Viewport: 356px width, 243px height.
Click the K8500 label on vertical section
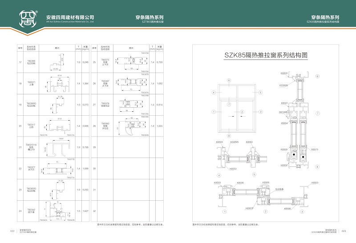[x=284, y=73]
